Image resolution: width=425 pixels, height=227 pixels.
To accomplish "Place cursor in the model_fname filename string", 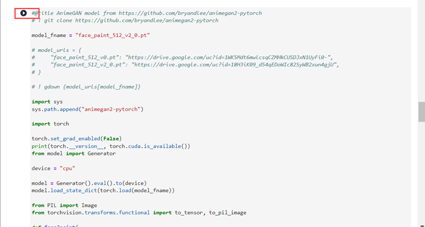I will pos(112,35).
